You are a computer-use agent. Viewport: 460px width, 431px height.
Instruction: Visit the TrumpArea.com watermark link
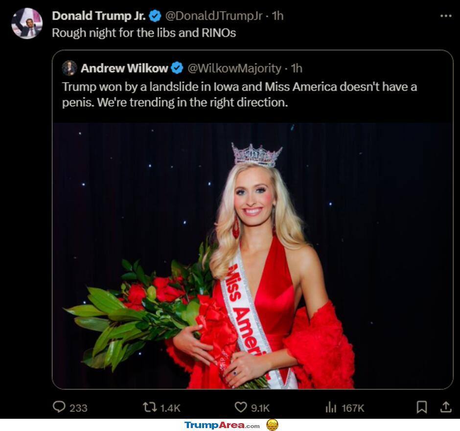point(222,425)
